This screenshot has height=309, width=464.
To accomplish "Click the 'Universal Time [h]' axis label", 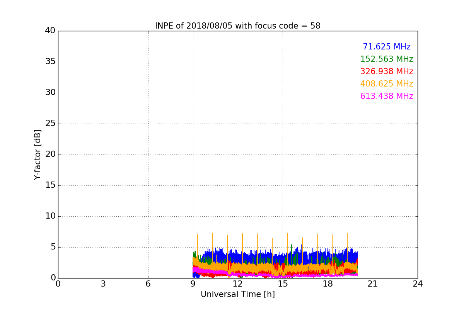I will [x=237, y=294].
